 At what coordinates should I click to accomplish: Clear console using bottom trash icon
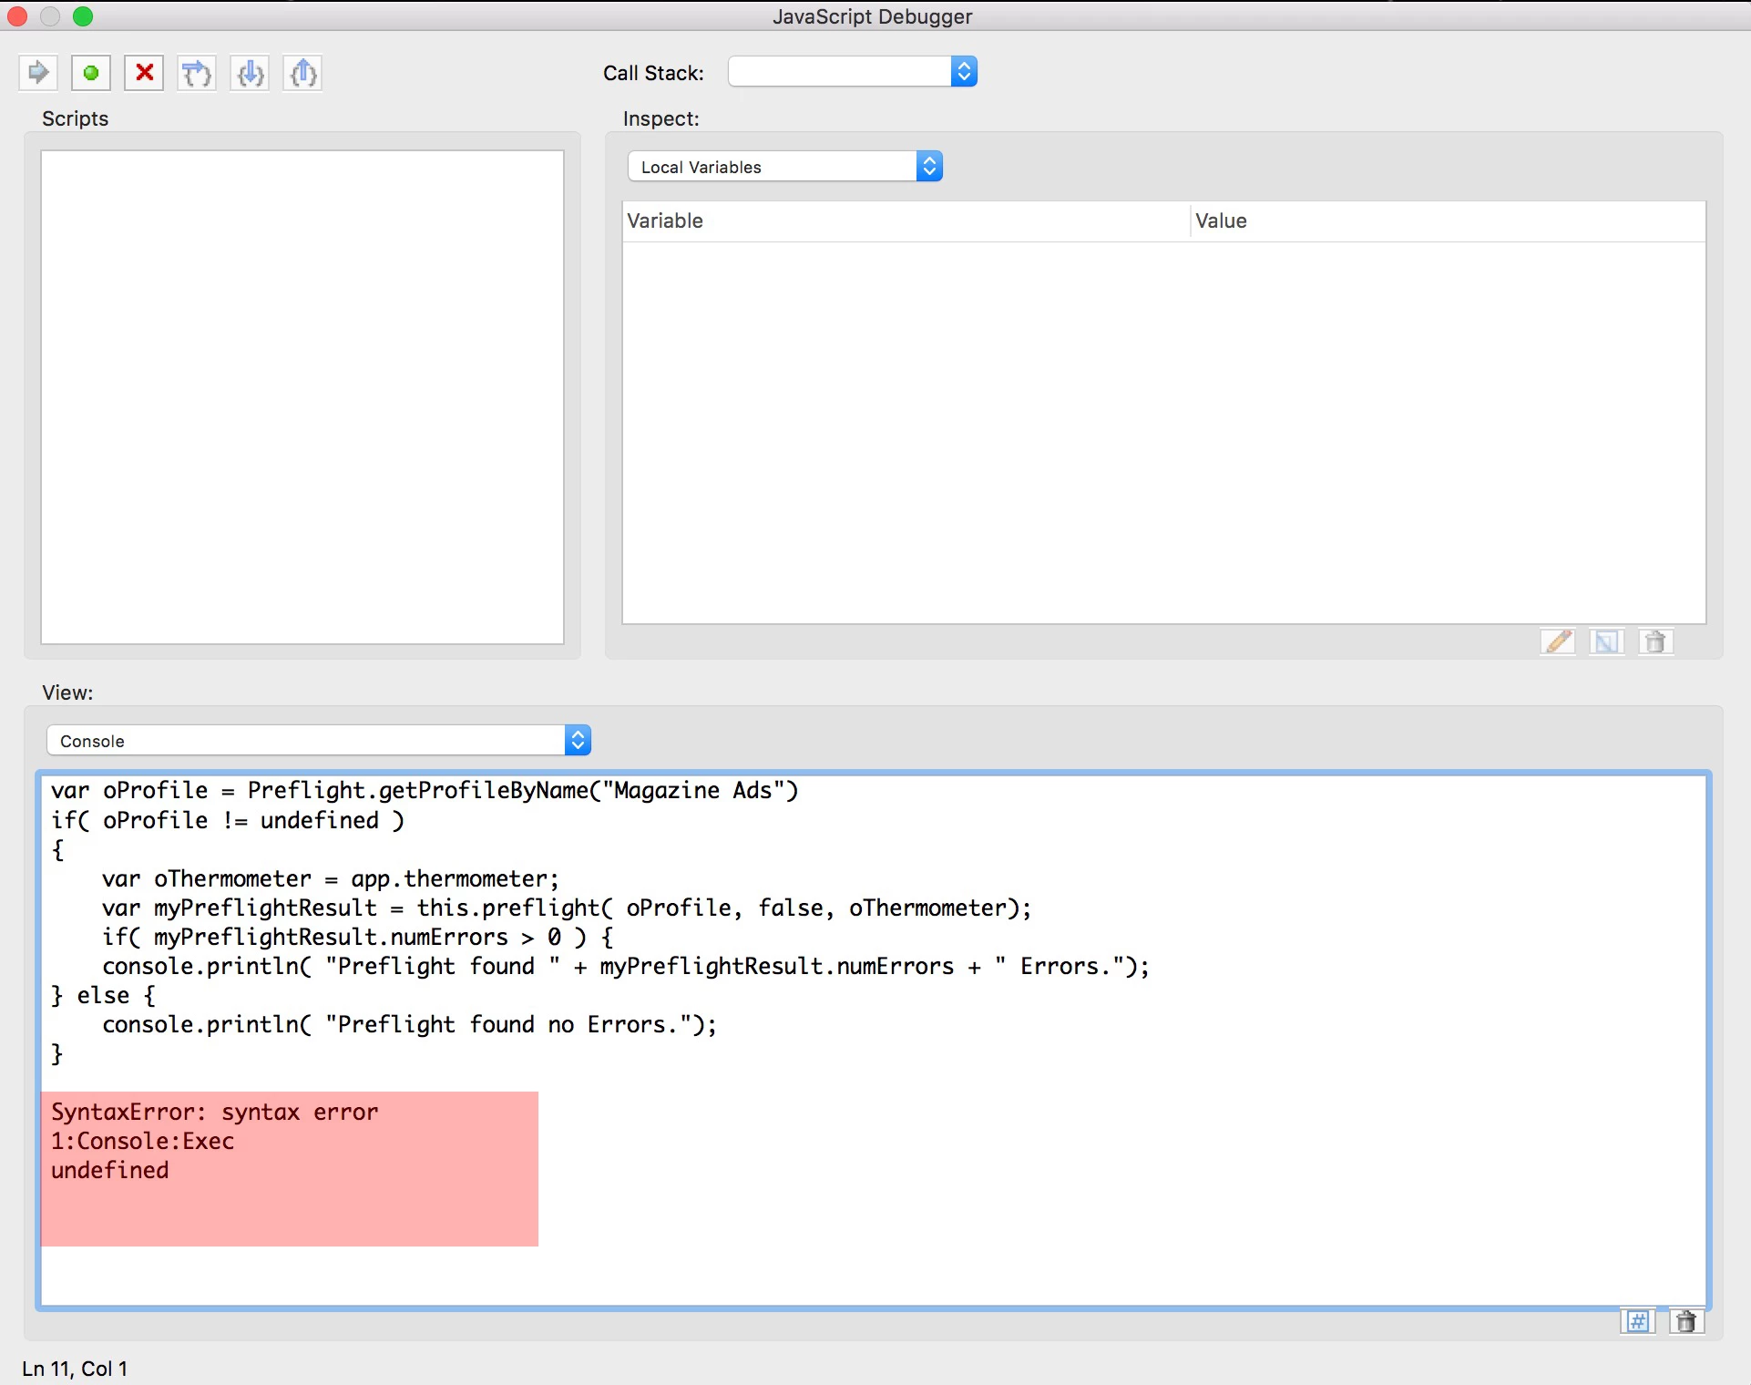pyautogui.click(x=1686, y=1321)
